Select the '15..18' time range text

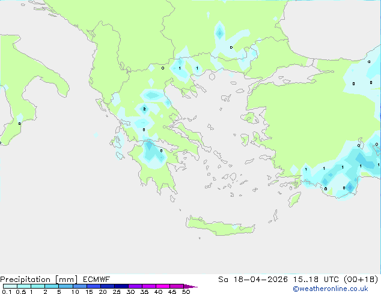306,280
